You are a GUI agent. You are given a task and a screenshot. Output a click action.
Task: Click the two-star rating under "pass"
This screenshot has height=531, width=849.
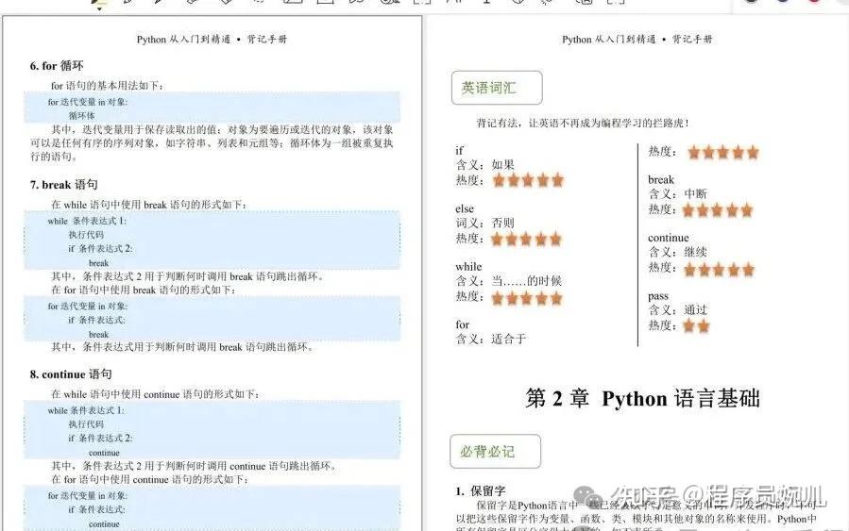(696, 326)
